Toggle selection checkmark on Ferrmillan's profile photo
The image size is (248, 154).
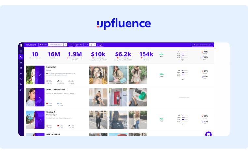pyautogui.click(x=40, y=75)
